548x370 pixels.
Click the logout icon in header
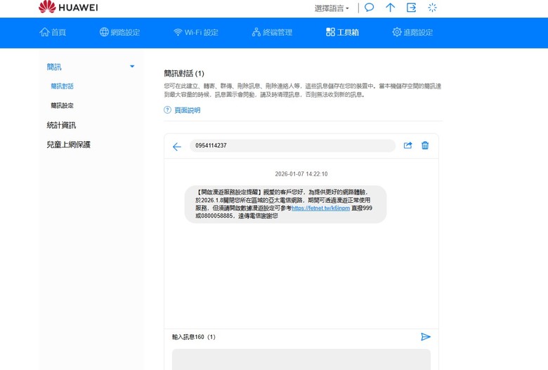(x=411, y=7)
